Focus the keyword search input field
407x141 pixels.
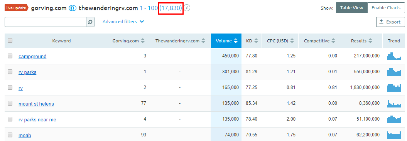point(46,22)
